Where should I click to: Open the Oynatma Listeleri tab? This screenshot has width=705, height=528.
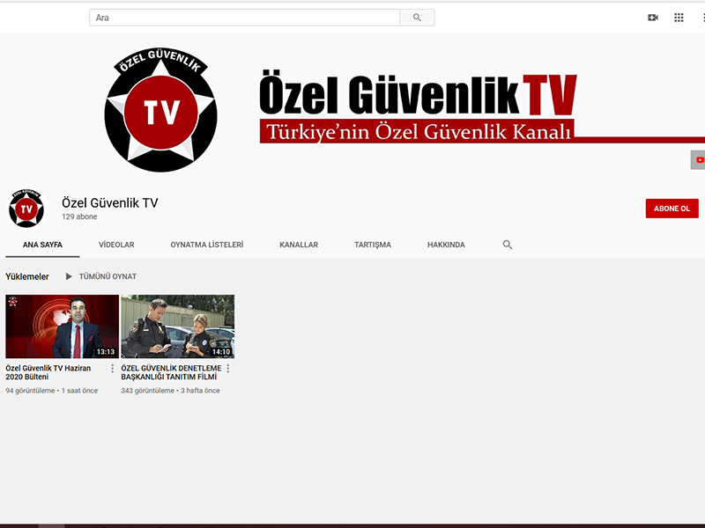pyautogui.click(x=207, y=245)
